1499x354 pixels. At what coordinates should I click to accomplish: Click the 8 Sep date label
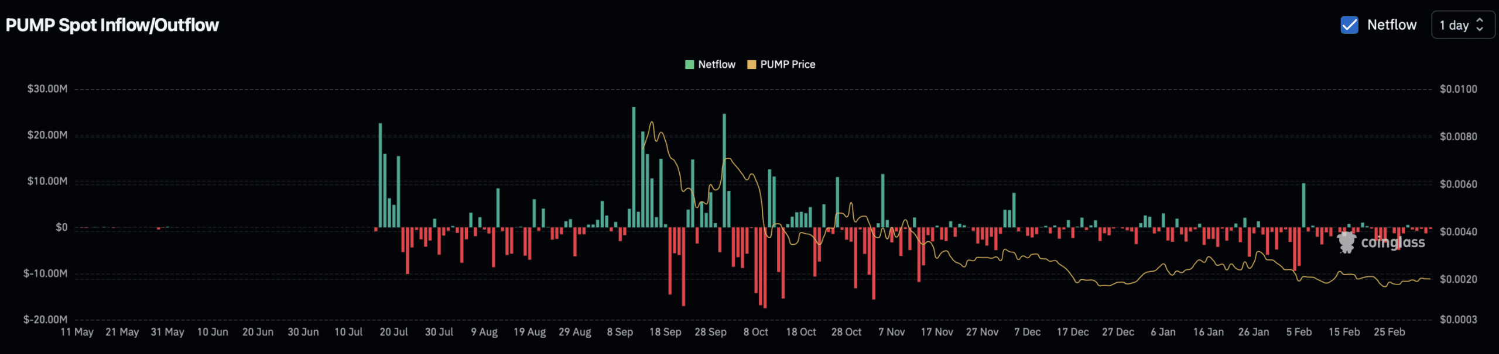coord(620,332)
